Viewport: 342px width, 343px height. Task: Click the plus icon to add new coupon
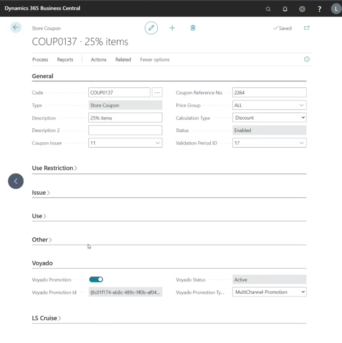(x=172, y=28)
